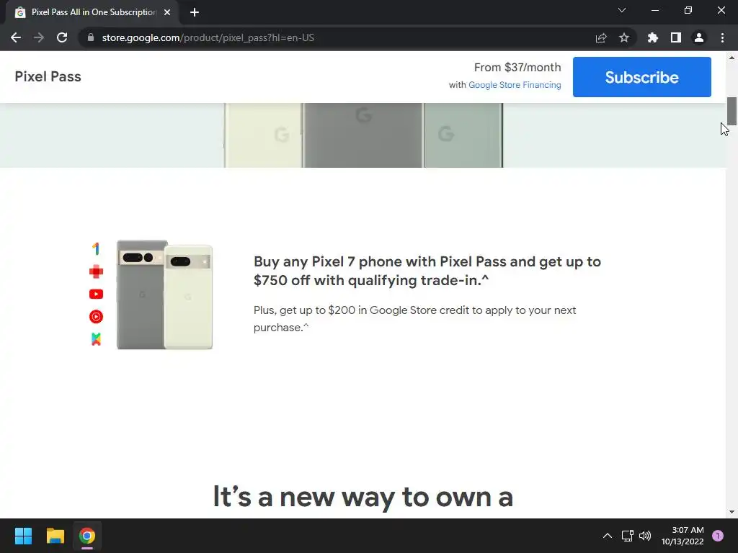This screenshot has width=738, height=553.
Task: Click the Pixel Pass page title
Action: pos(48,76)
